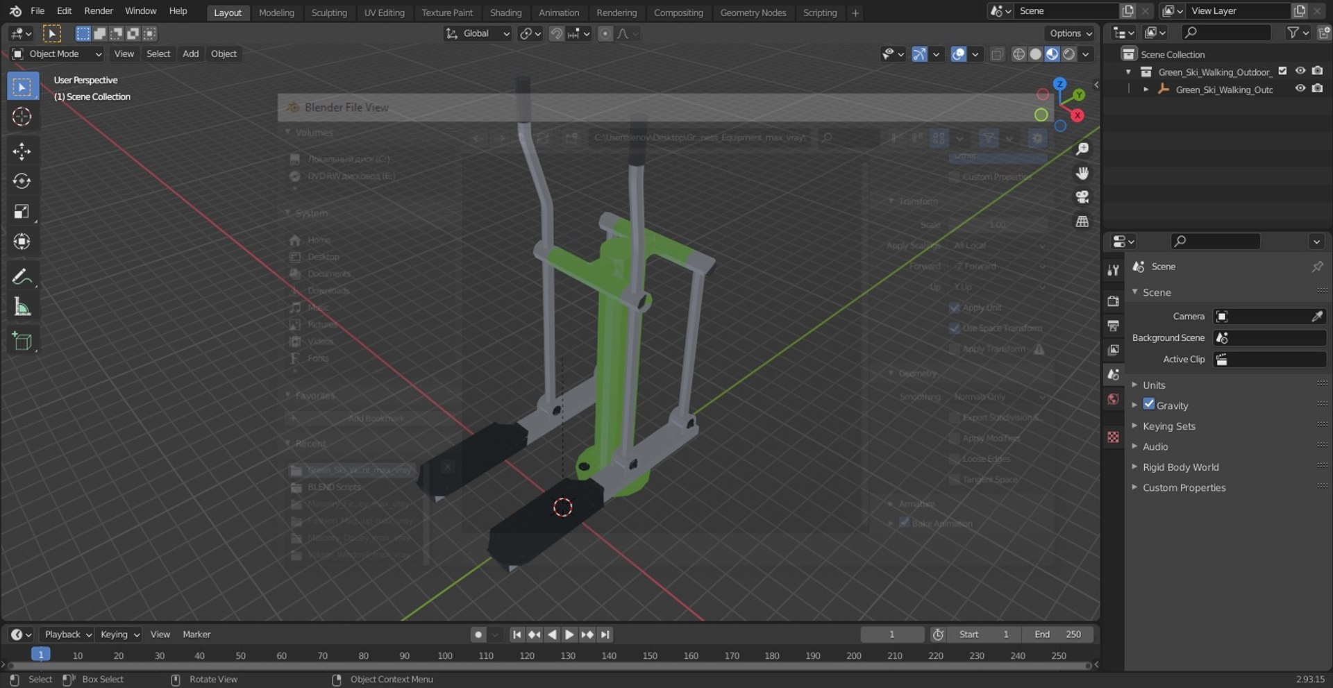Screen dimensions: 1333x688
Task: Disable rendering for Green_Ski_Walking_Outdoor collection
Action: 1317,72
